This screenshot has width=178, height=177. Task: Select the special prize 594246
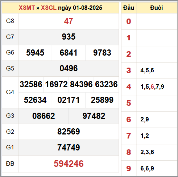pos(69,164)
